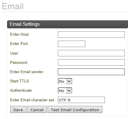Click the Email Settings panel header
Viewport: 128px width, 119px height.
(68, 24)
